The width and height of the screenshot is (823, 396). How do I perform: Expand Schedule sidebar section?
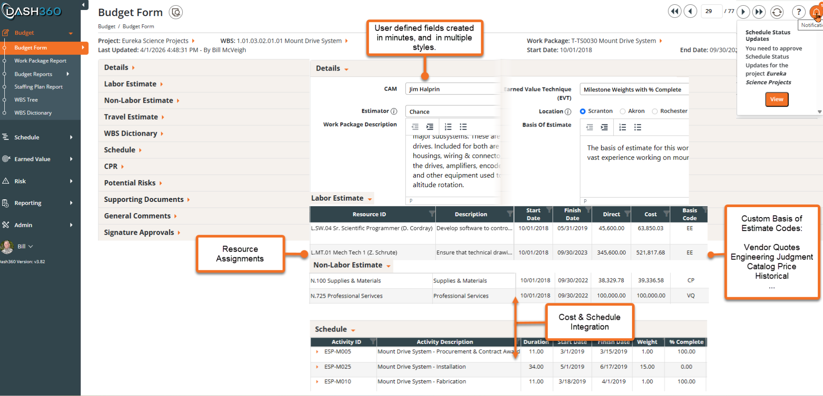[40, 137]
